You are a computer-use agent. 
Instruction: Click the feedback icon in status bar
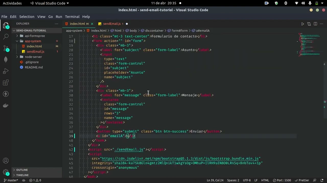click(x=315, y=180)
